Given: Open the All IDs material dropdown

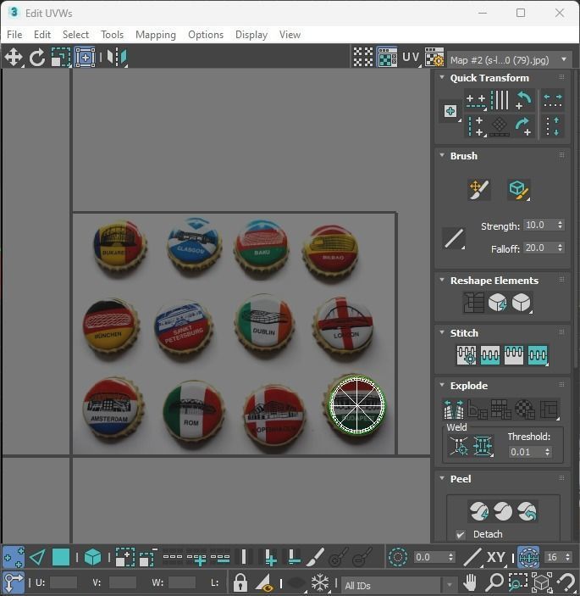Looking at the screenshot, I should tap(399, 585).
